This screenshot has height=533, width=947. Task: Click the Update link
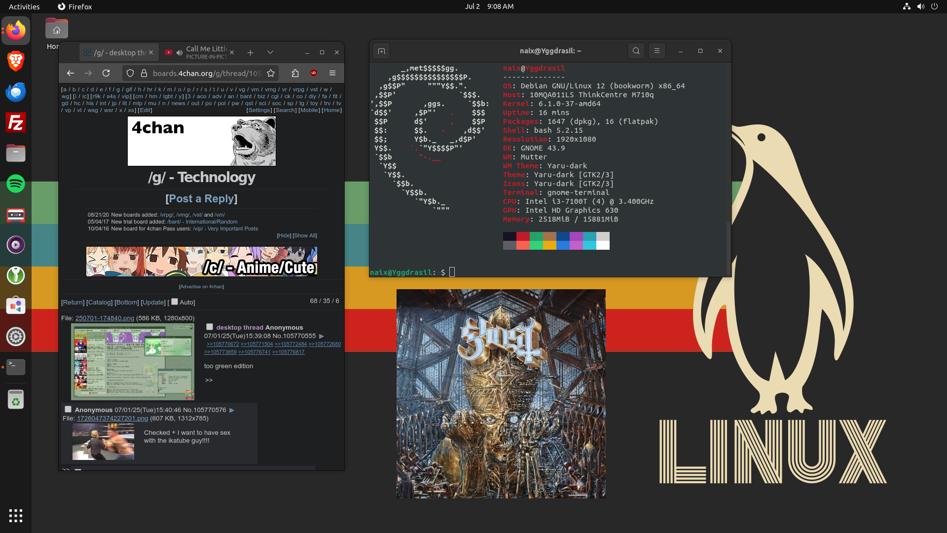tap(153, 303)
